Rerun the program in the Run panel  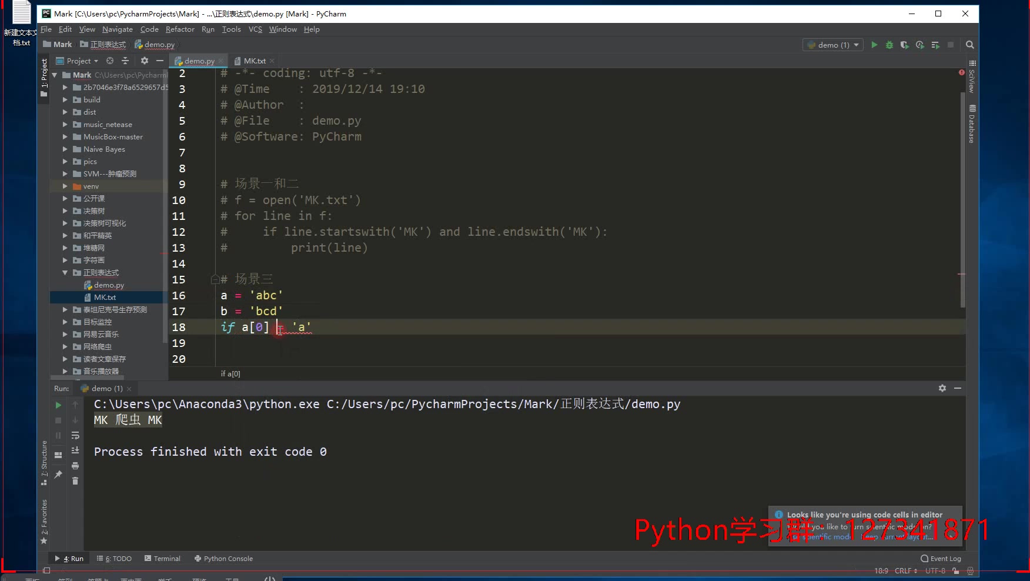pos(58,405)
